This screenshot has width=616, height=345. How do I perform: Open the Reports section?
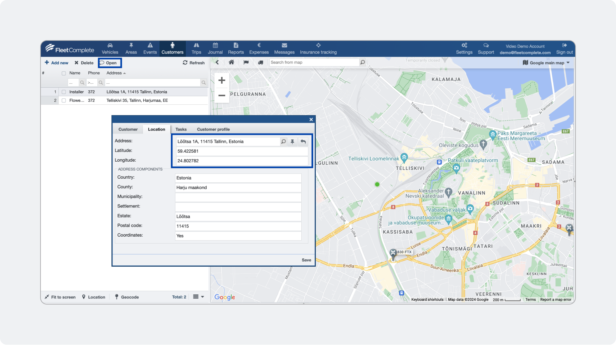(x=236, y=49)
